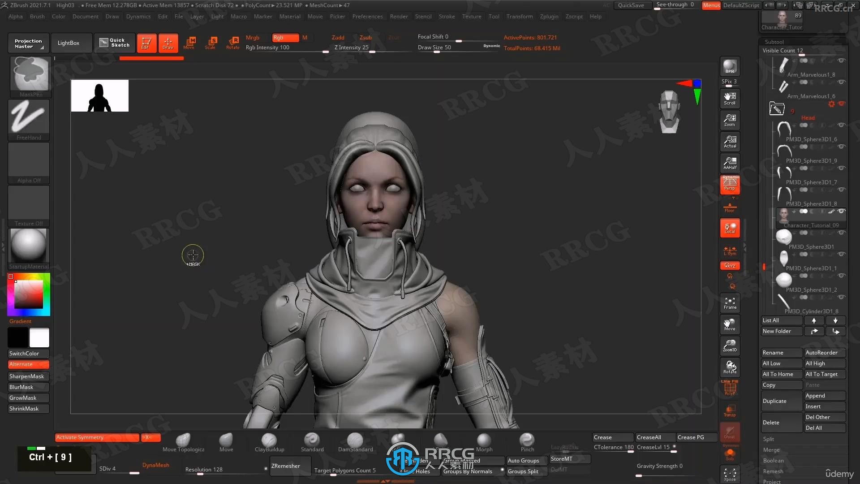The width and height of the screenshot is (860, 484).
Task: Toggle Activate Symmetry on/off
Action: click(x=96, y=437)
